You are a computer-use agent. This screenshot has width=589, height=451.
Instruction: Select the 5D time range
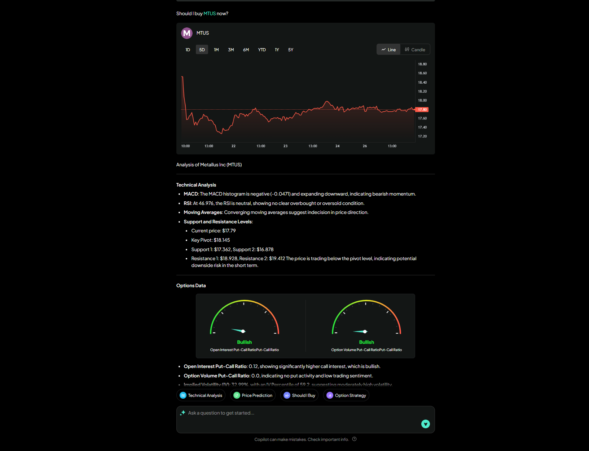coord(202,50)
